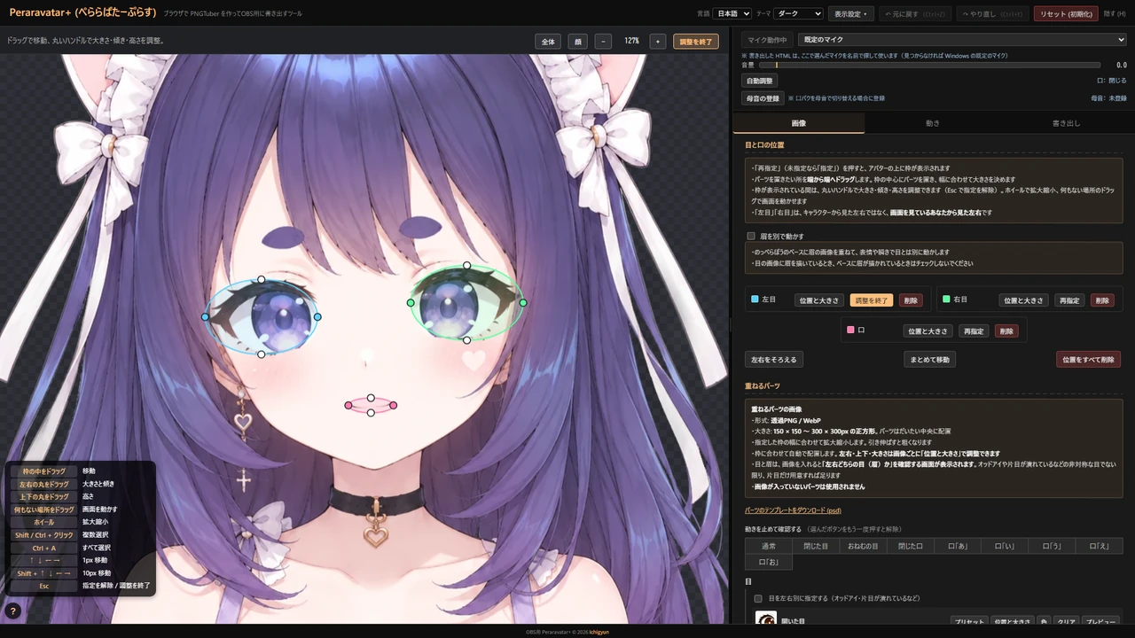Screen dimensions: 1135x638
Task: Click the blue 左目 color swatch
Action: pyautogui.click(x=755, y=300)
